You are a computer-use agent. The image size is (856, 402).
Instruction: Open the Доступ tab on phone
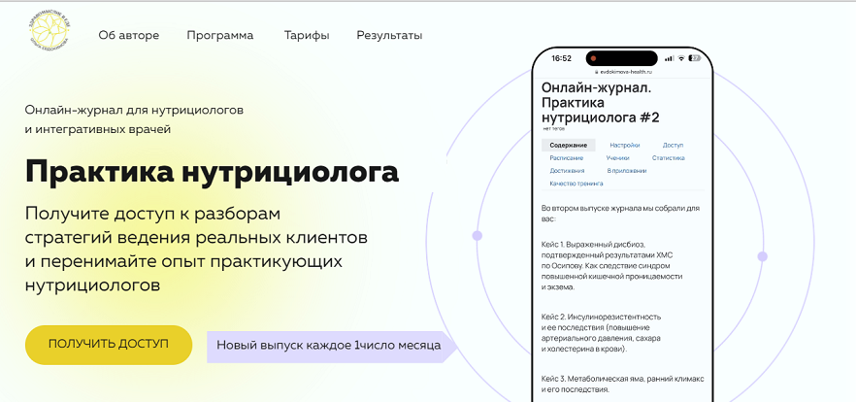point(673,145)
